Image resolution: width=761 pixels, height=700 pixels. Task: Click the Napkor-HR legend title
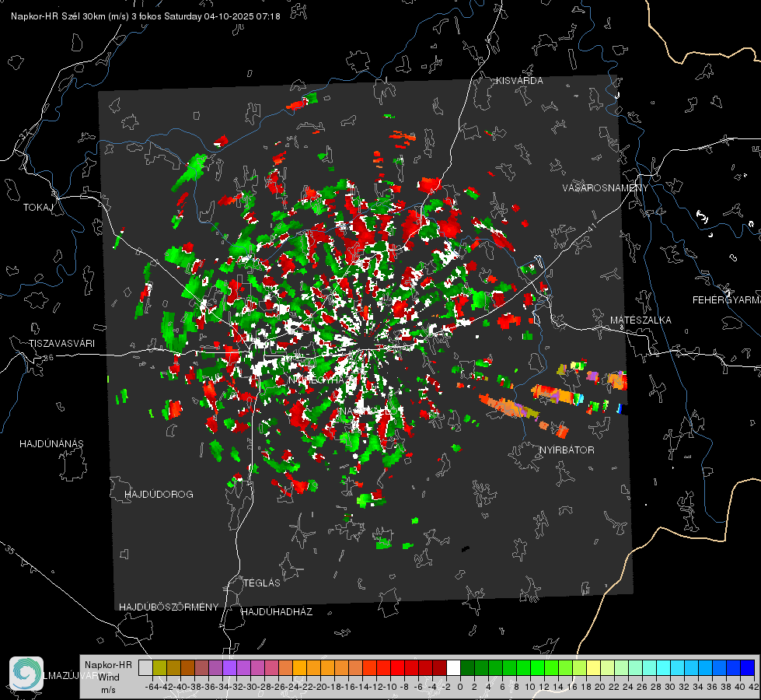click(x=108, y=665)
